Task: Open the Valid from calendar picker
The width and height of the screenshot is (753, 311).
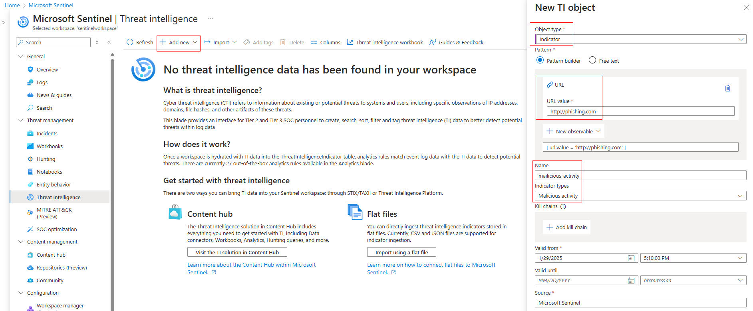Action: [631, 258]
